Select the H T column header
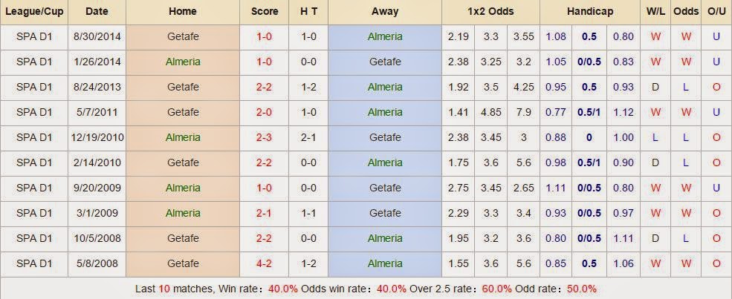This screenshot has height=299, width=732. coord(307,12)
